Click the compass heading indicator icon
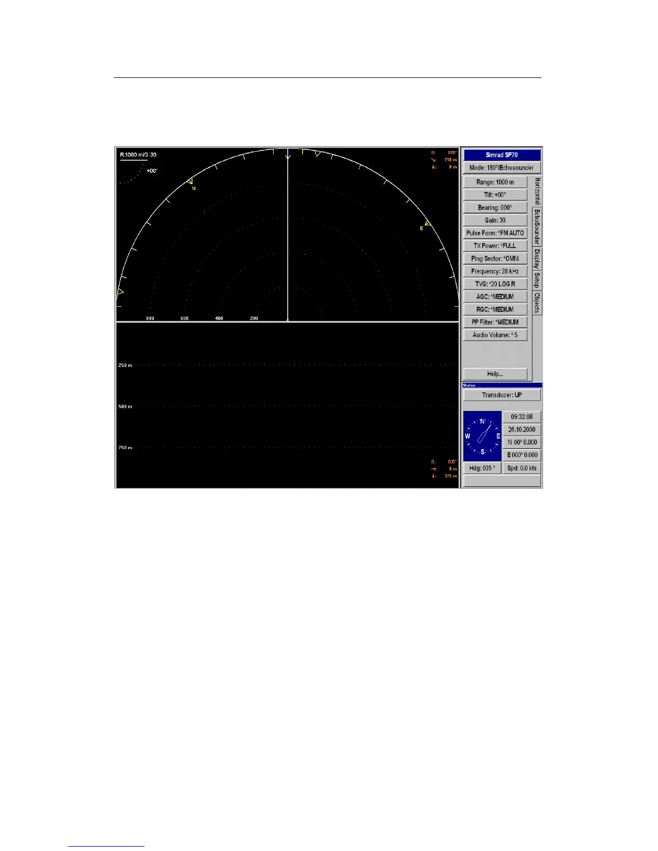This screenshot has width=658, height=851. click(x=483, y=436)
